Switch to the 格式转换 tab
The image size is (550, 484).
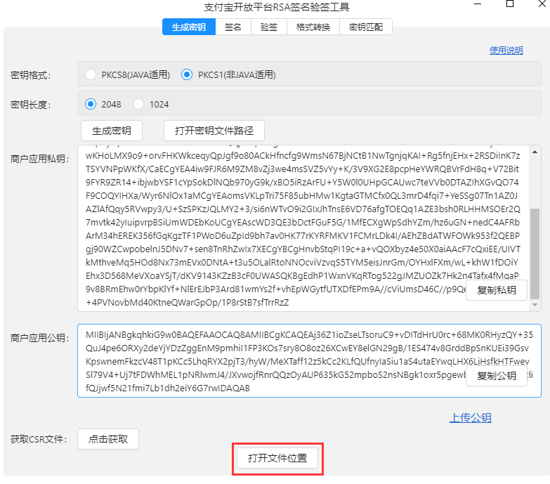click(313, 27)
